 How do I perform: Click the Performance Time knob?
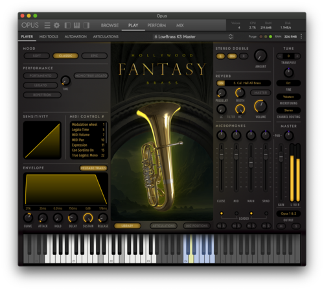pyautogui.click(x=65, y=80)
